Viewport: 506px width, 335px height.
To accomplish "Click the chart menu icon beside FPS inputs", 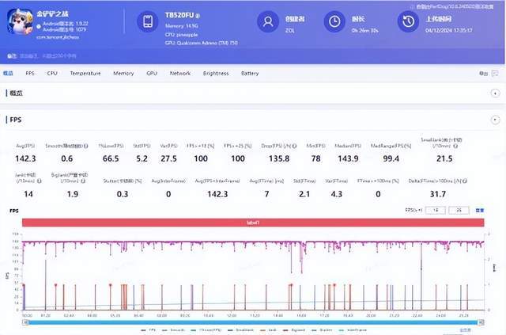I will [479, 211].
